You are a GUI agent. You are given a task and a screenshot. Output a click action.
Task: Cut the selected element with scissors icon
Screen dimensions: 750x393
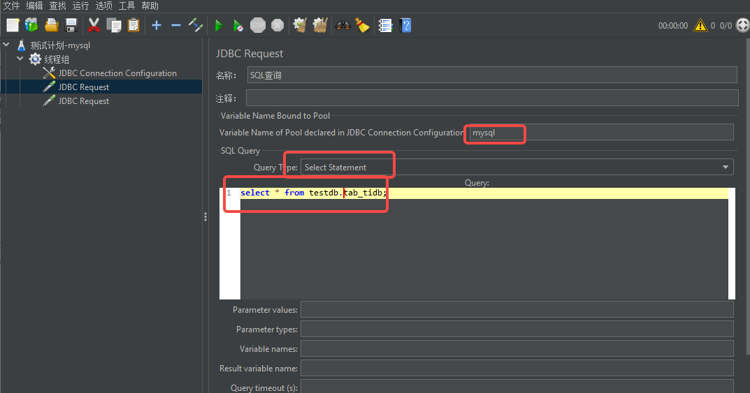(94, 25)
